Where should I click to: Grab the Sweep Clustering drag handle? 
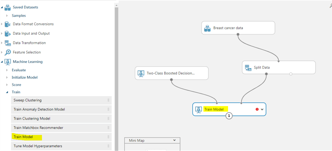(x=108, y=100)
